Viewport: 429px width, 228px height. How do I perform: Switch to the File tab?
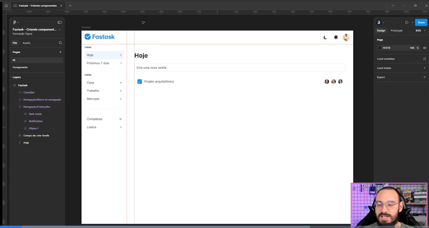15,43
